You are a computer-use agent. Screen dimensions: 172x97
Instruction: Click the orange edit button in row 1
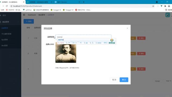point(133,38)
